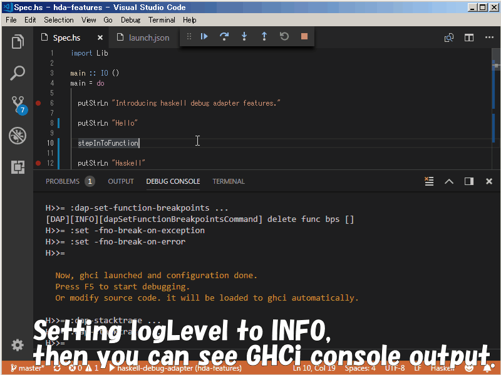Viewport: 501px width, 375px height.
Task: Open the Terminal menu
Action: tap(162, 20)
